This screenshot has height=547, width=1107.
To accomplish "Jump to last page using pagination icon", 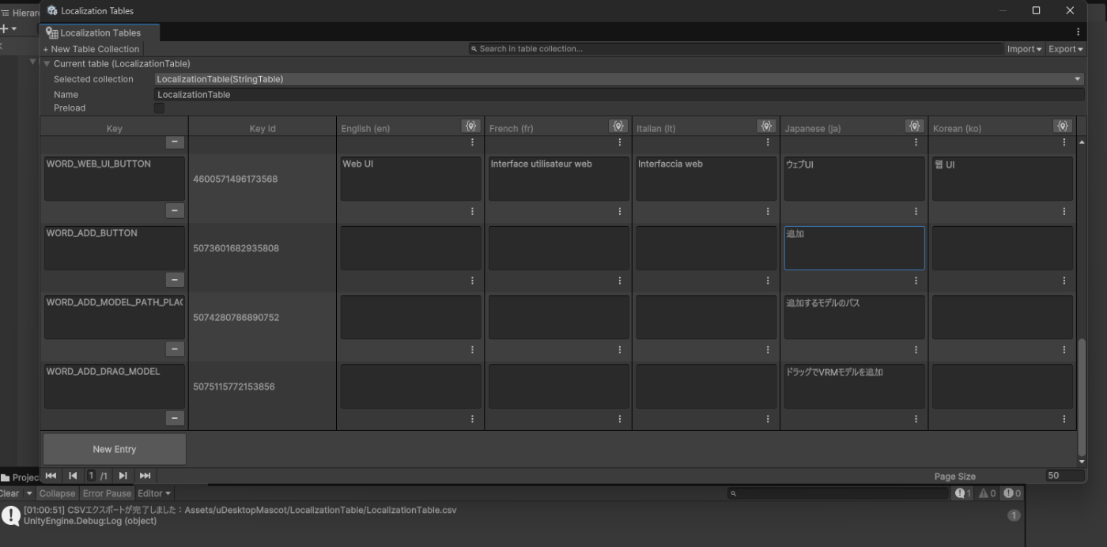I will pos(145,475).
